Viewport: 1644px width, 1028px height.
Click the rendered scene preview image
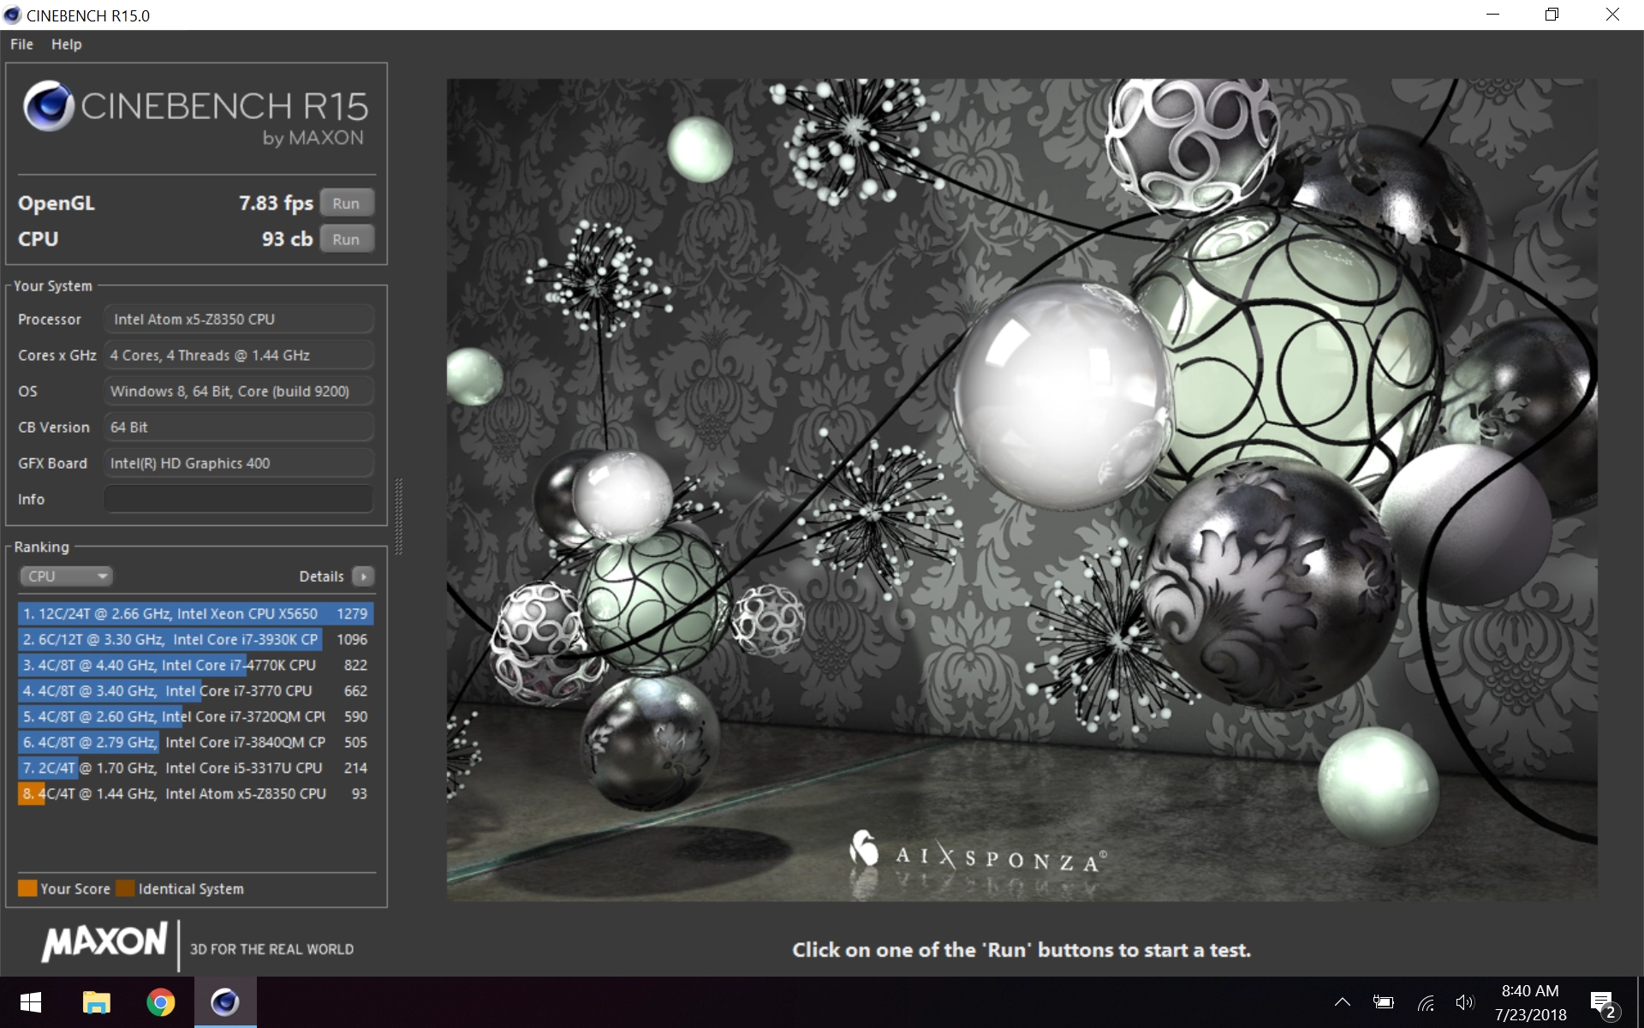pos(1022,489)
